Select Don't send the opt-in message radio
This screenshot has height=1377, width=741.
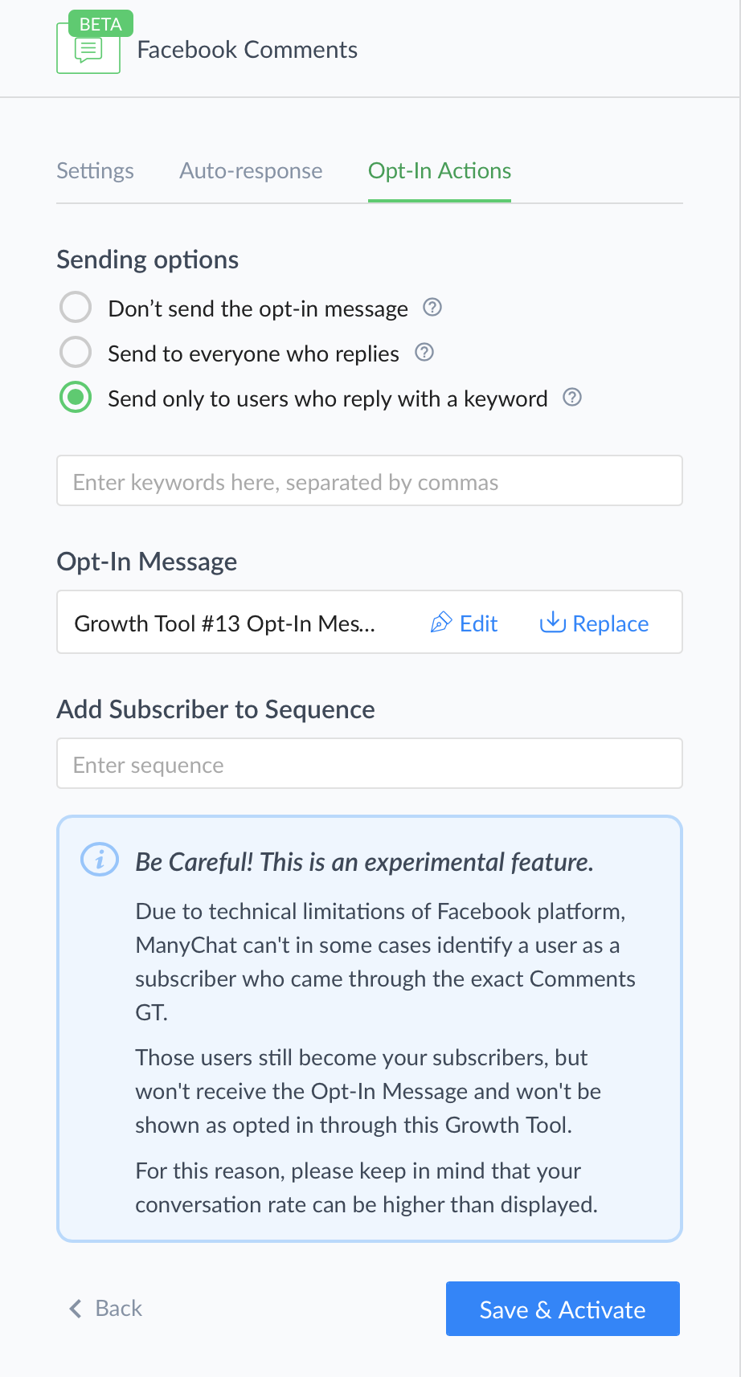tap(76, 308)
